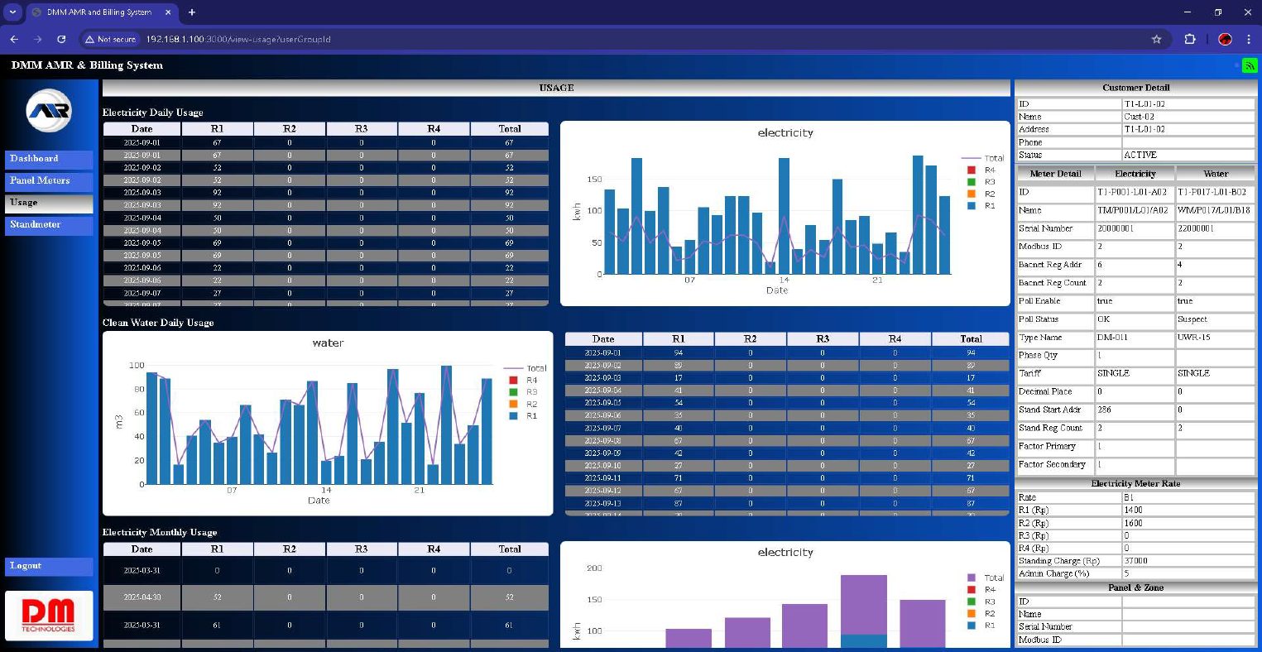
Task: Toggle R1 in the monthly electricity chart legend
Action: click(983, 626)
